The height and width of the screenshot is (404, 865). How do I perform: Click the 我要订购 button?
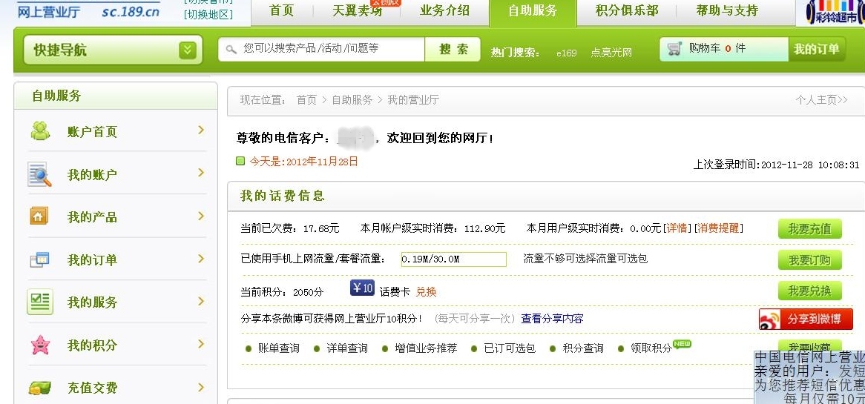(809, 260)
